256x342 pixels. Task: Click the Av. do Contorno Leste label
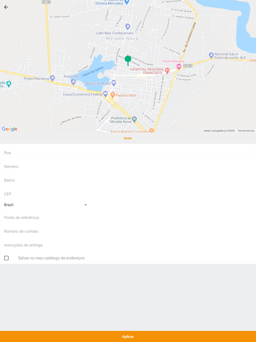189,37
